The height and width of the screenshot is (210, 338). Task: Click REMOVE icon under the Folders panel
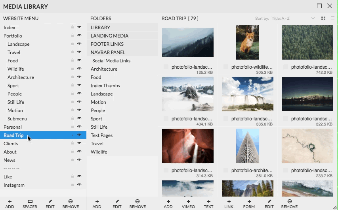[x=137, y=201]
